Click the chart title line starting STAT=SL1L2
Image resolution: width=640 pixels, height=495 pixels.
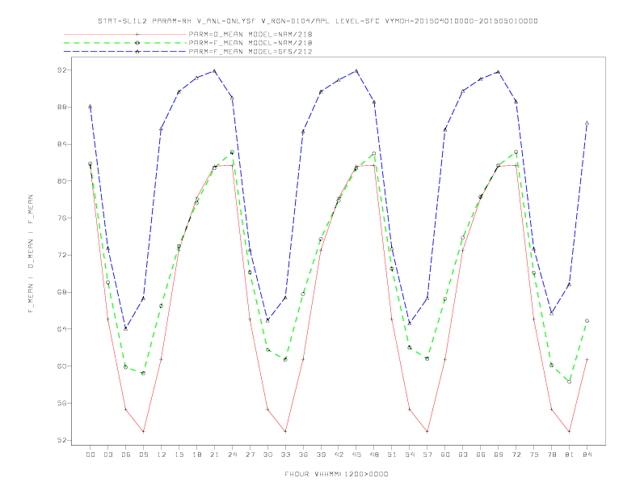coord(318,21)
